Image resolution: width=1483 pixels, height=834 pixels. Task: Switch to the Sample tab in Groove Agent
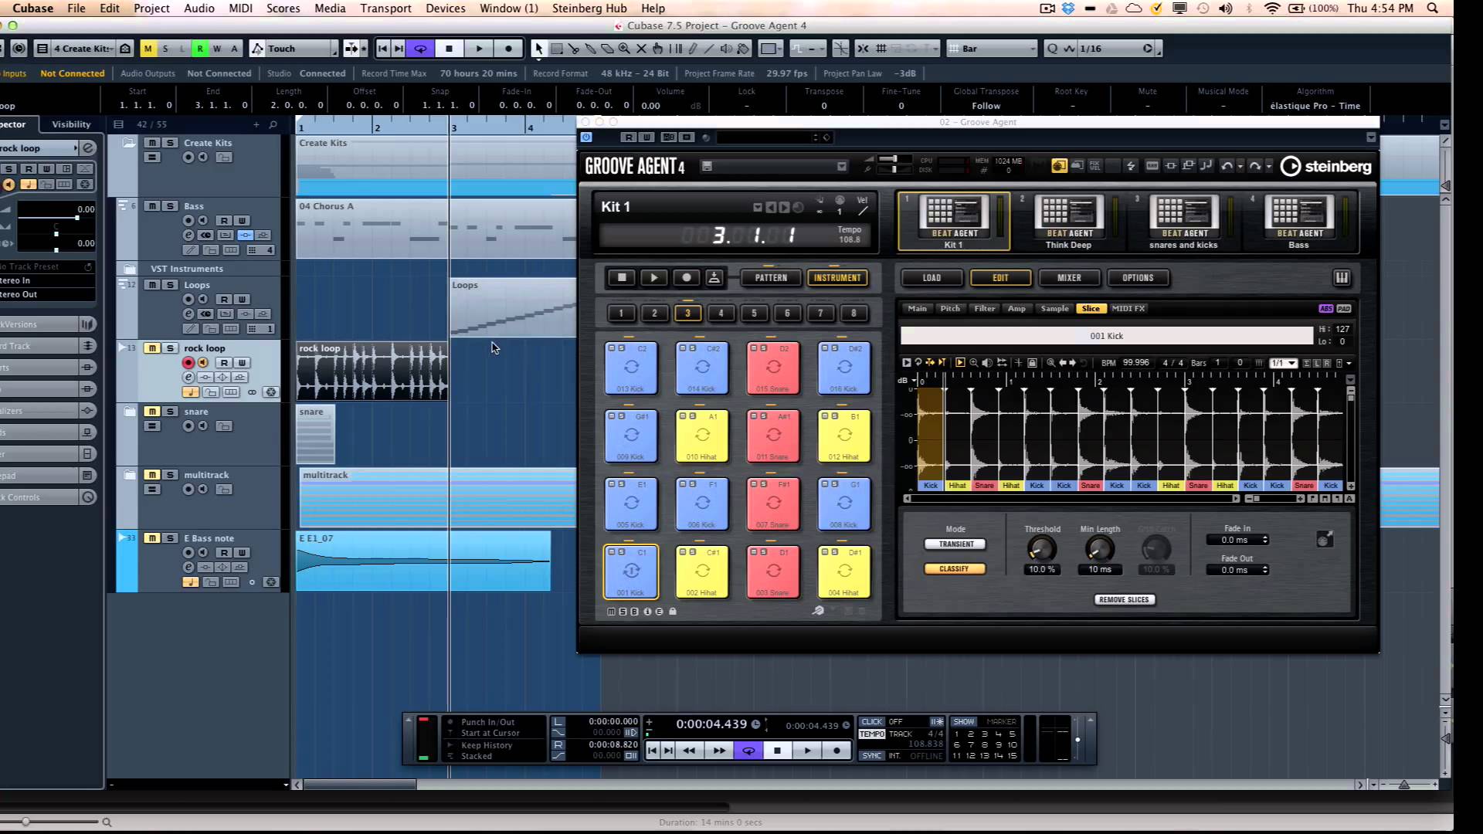point(1054,309)
